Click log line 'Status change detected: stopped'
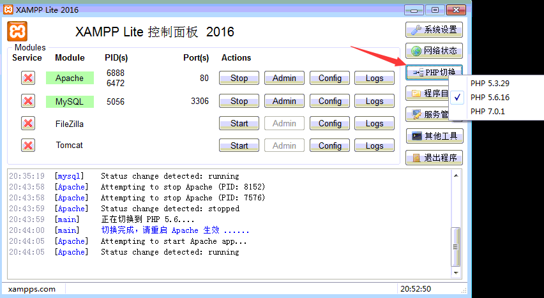The width and height of the screenshot is (544, 298). (170, 209)
